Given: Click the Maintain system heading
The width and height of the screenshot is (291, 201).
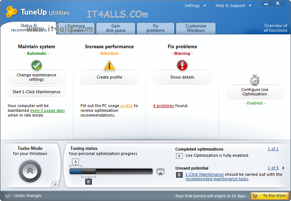Looking at the screenshot, I should point(37,46).
